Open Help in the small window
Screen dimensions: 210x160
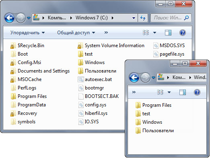[197, 92]
